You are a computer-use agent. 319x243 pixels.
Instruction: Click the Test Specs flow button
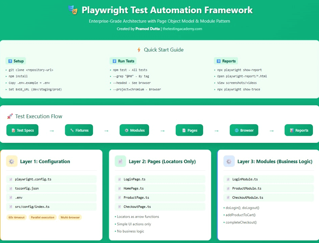coord(22,130)
